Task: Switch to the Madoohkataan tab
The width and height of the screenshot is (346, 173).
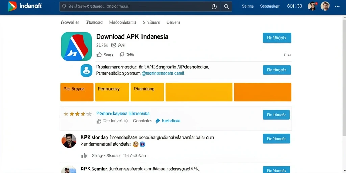Action: (x=123, y=22)
